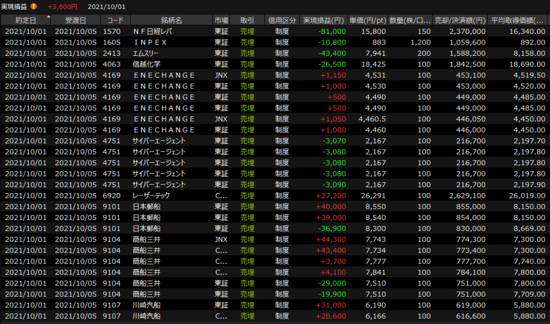Click the 平均取得価額 column header
Image resolution: width=550 pixels, height=324 pixels.
coord(518,20)
